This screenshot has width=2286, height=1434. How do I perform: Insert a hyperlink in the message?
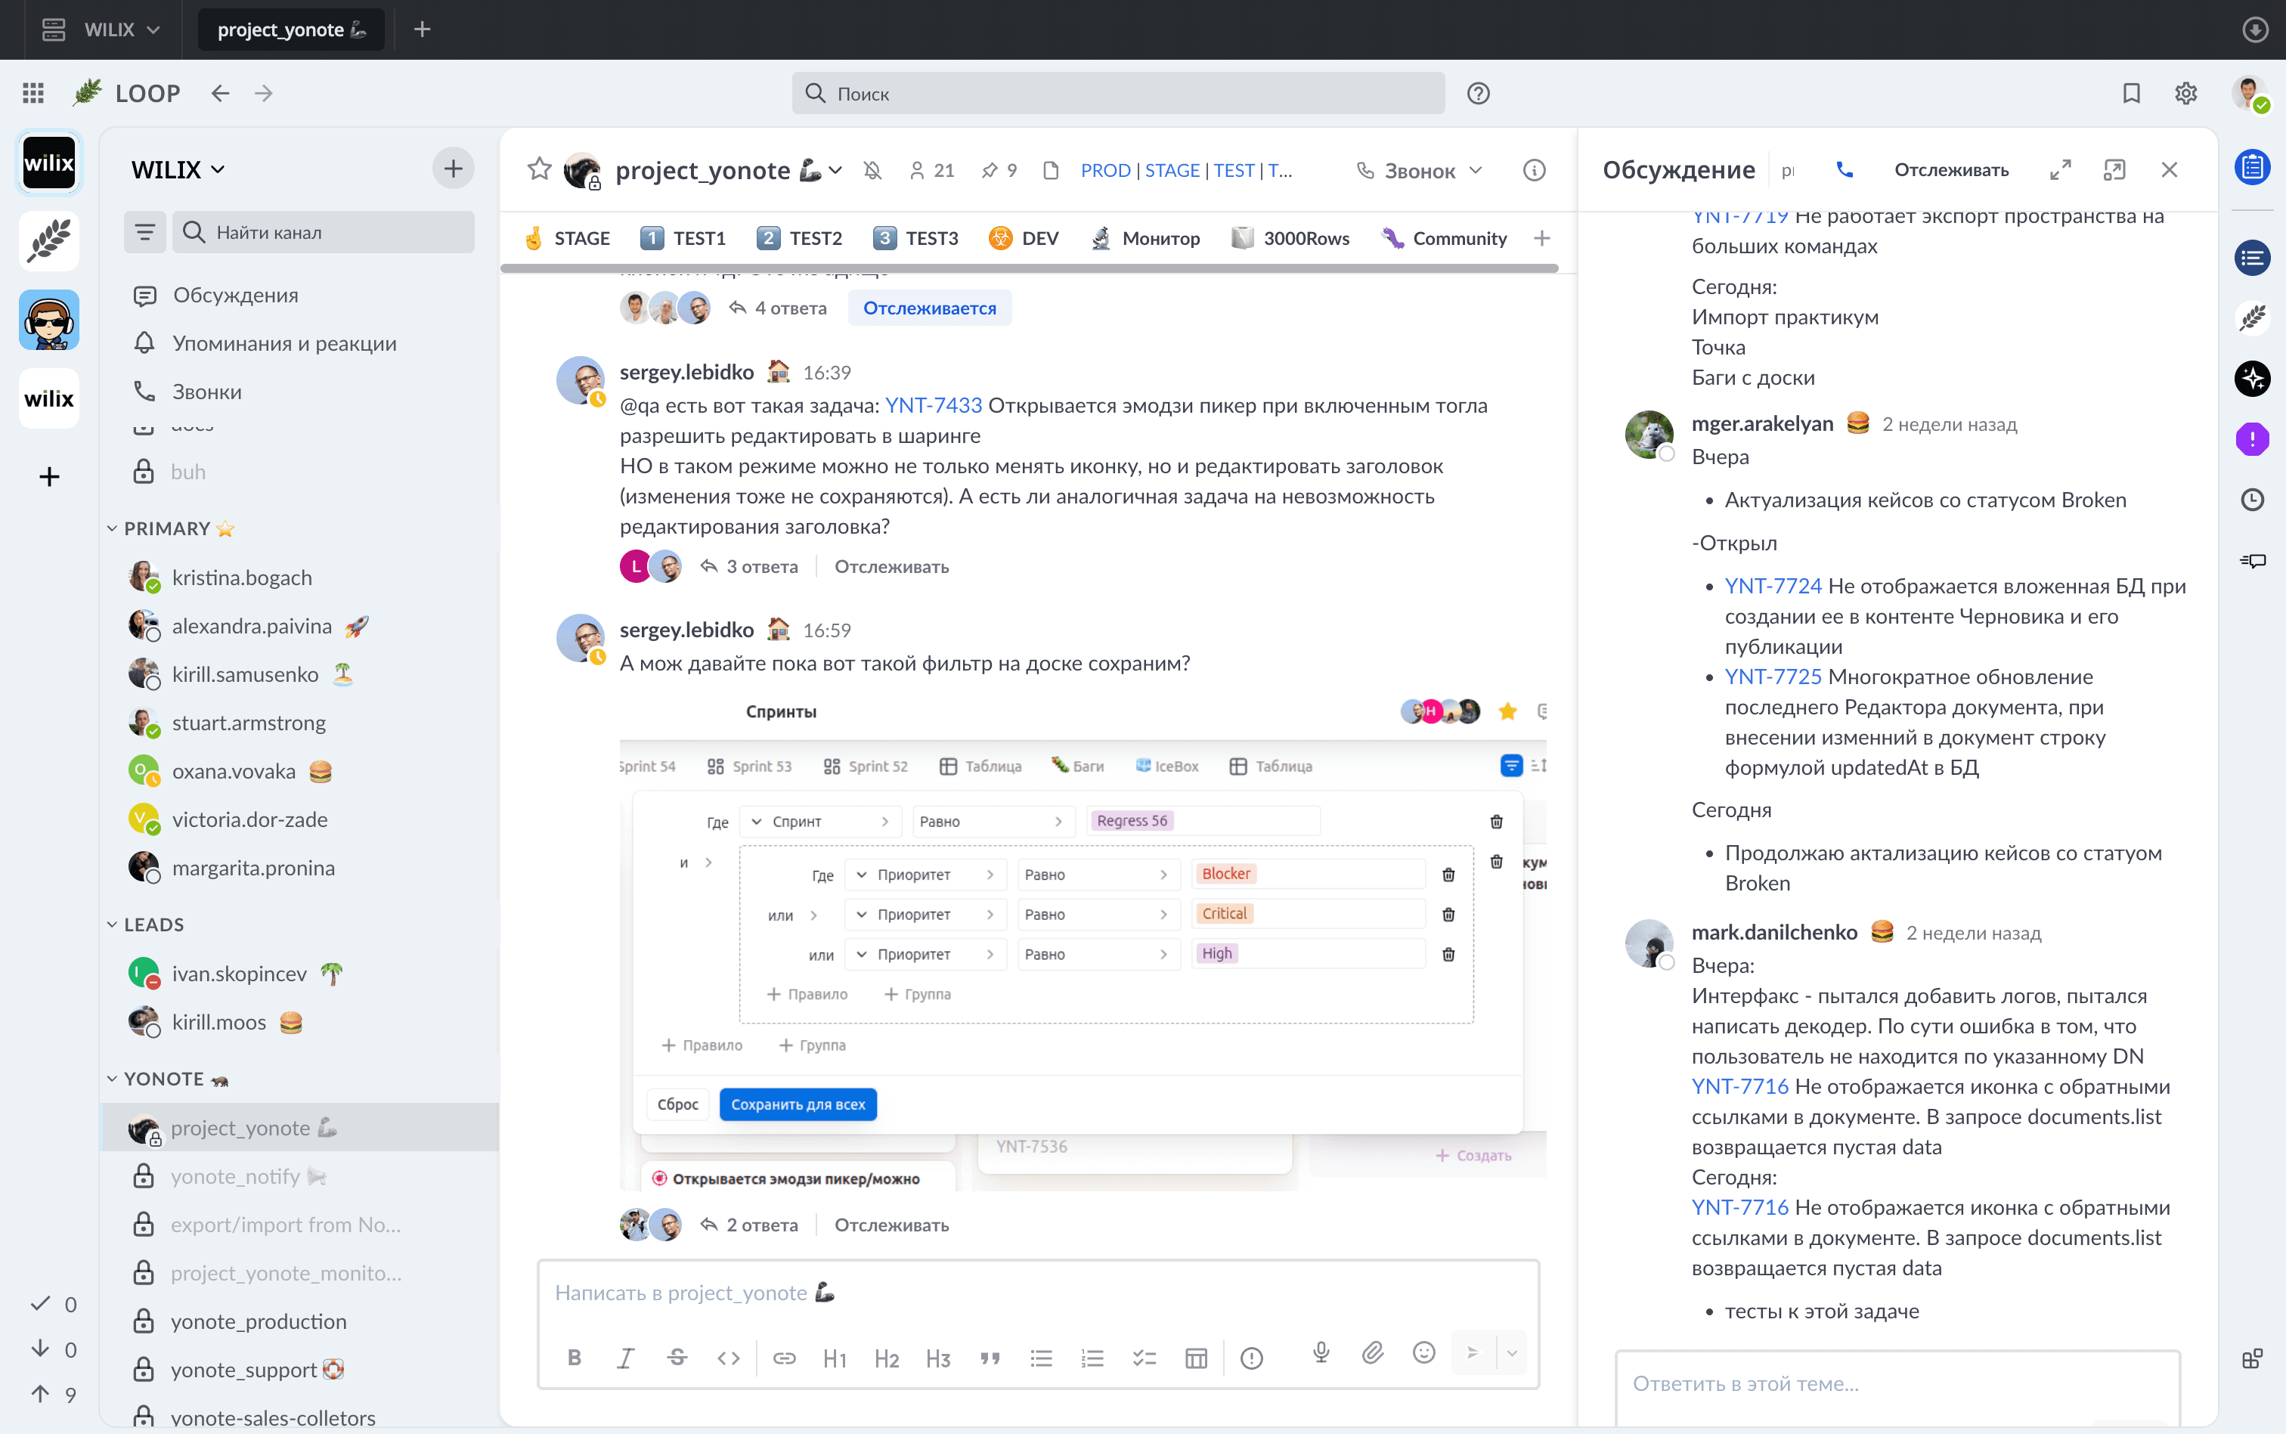784,1358
